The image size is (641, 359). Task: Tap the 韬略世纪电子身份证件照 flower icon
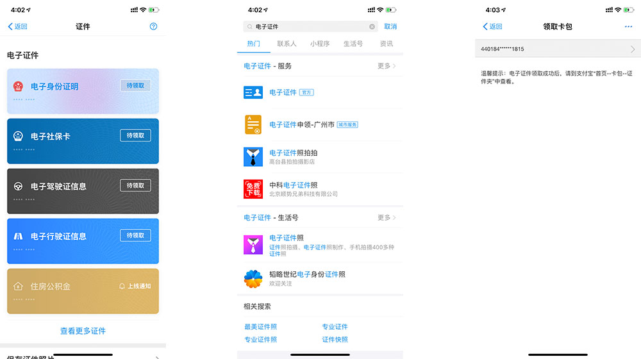(253, 279)
